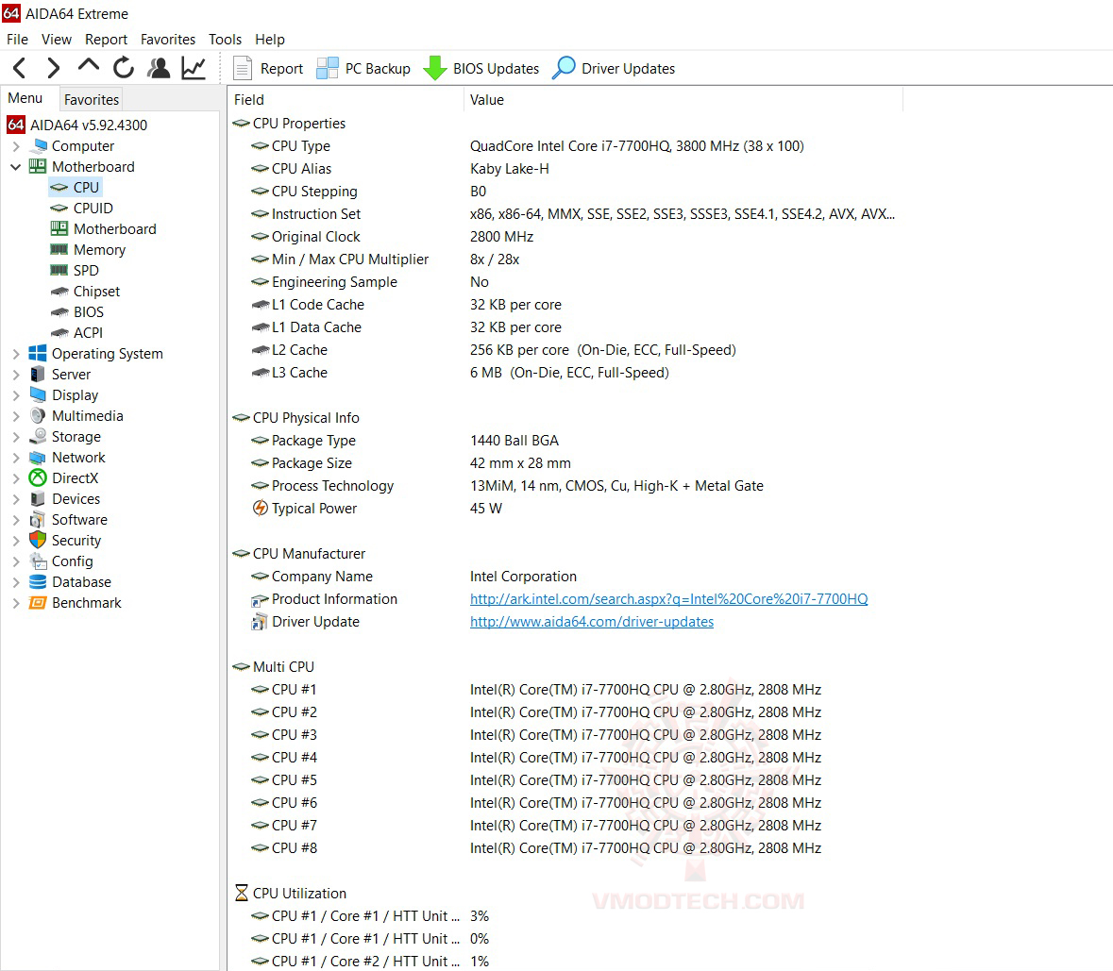This screenshot has width=1113, height=971.
Task: Click the Storage tree icon
Action: point(38,437)
